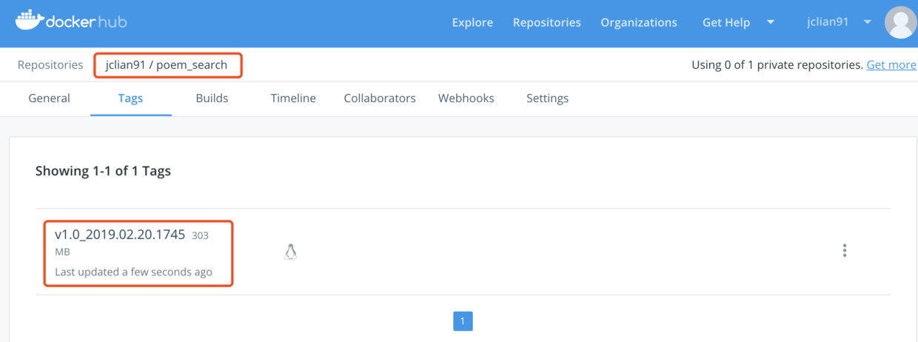View the Collaborators tab
Screen dimensions: 918x342
pos(380,98)
